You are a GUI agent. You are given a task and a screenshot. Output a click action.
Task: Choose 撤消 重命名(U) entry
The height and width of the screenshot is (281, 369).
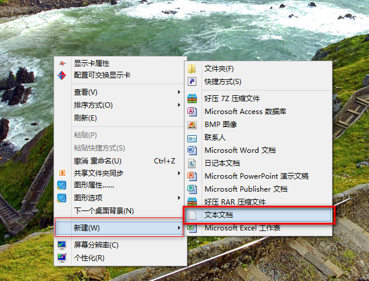[x=120, y=161]
